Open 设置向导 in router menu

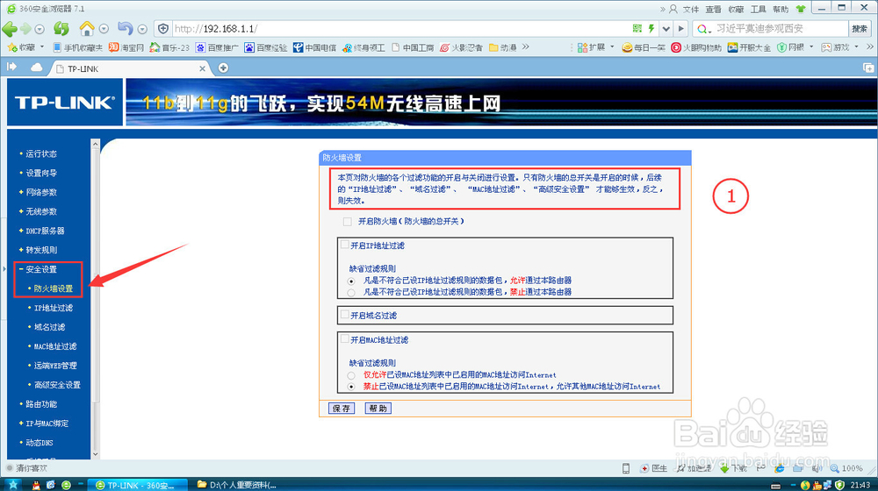coord(41,173)
